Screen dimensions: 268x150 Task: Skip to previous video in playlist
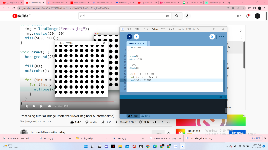26,106
